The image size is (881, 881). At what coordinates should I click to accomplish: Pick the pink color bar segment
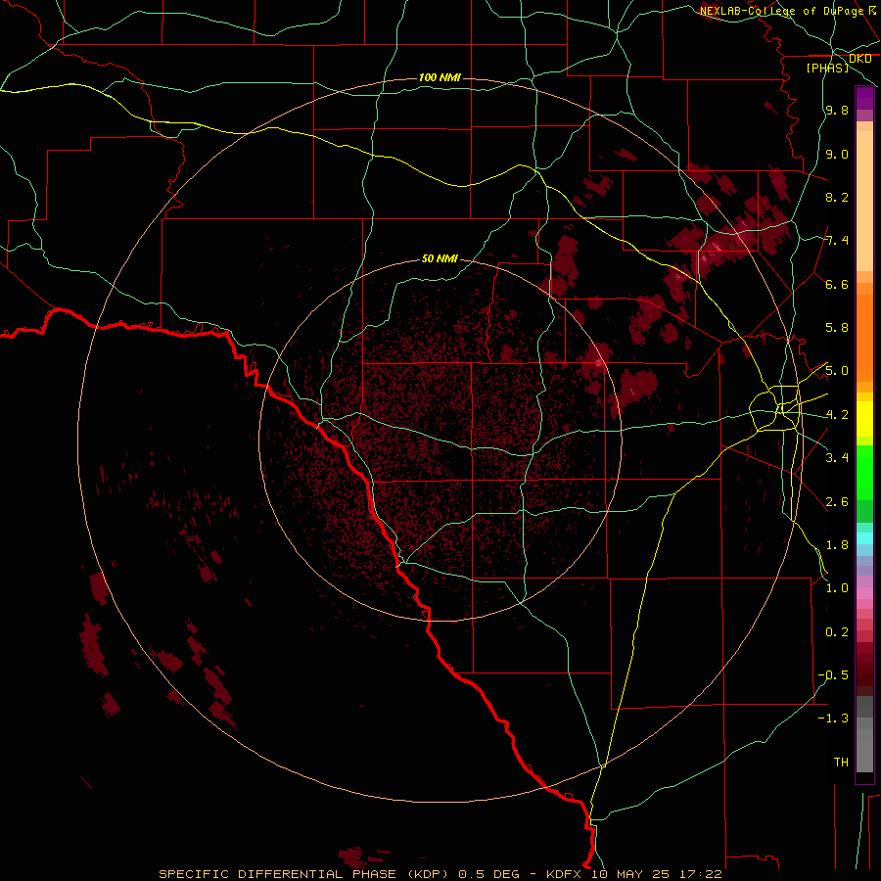[864, 593]
